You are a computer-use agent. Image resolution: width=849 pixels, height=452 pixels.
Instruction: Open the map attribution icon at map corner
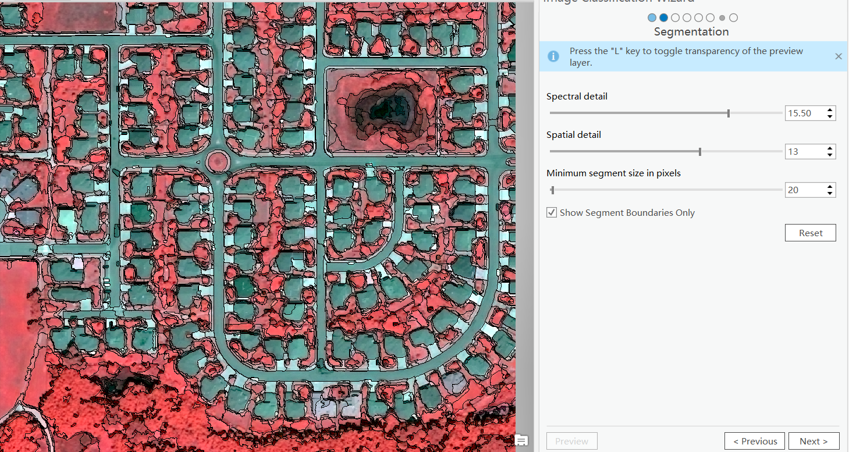521,441
